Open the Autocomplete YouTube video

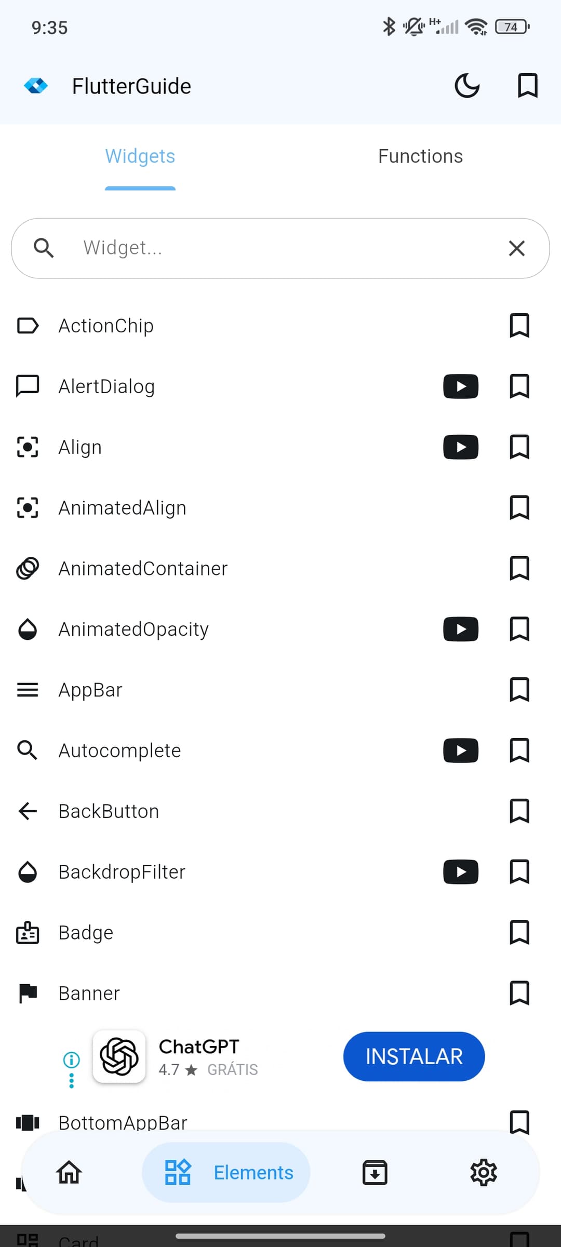(460, 750)
